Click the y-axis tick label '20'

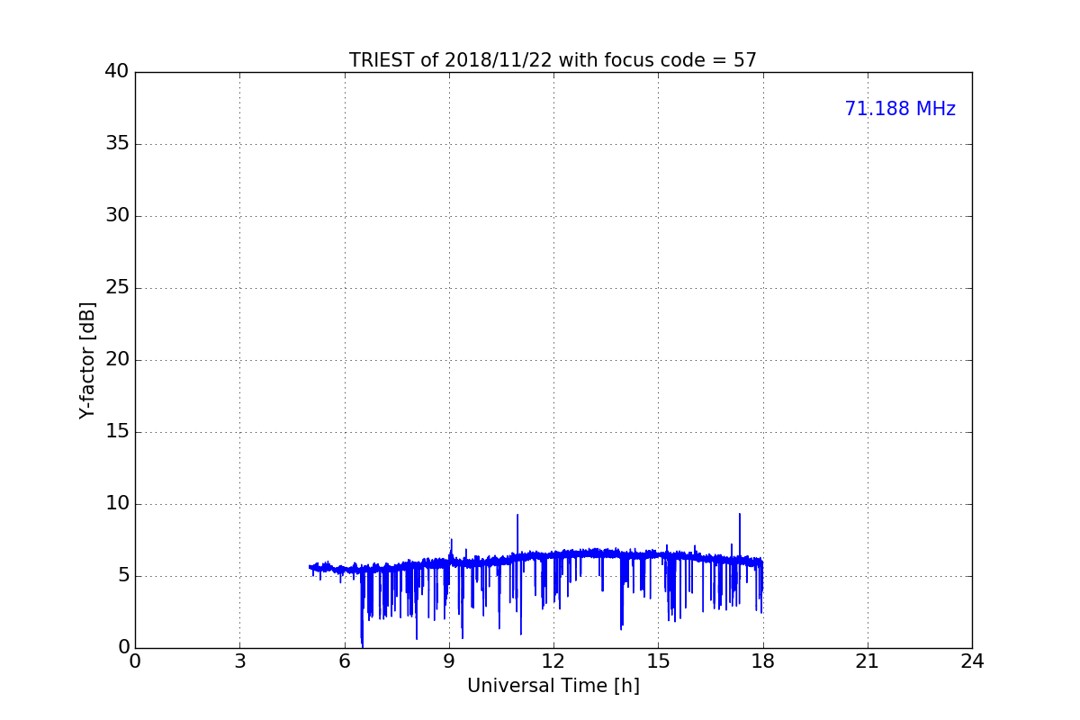[x=117, y=359]
